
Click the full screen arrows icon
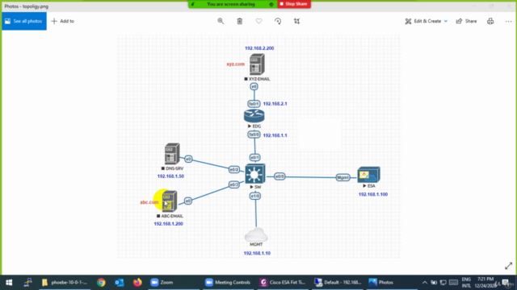click(508, 266)
